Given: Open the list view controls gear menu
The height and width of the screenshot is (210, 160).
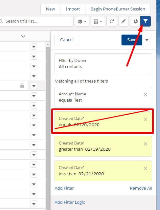Looking at the screenshot, I should click(x=82, y=21).
